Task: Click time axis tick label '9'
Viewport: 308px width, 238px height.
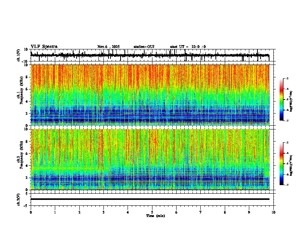Action: pyautogui.click(x=249, y=212)
